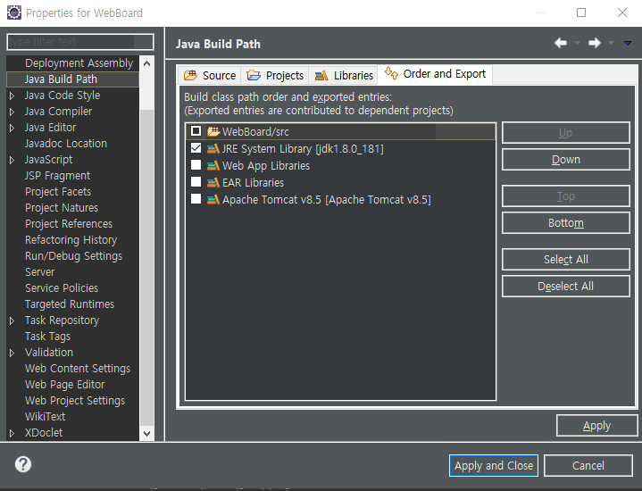The image size is (642, 491).
Task: Expand the XDoclet node
Action: tap(12, 433)
